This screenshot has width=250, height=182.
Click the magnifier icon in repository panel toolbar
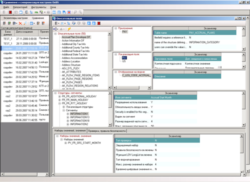click(25, 23)
